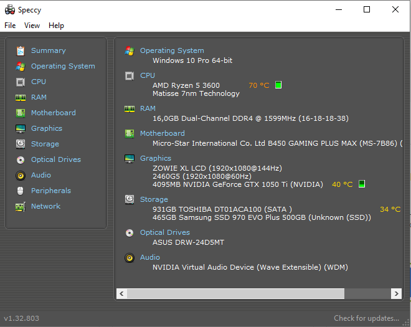Click the horizontal scrollbar thumb
Image resolution: width=411 pixels, height=327 pixels.
tap(235, 294)
